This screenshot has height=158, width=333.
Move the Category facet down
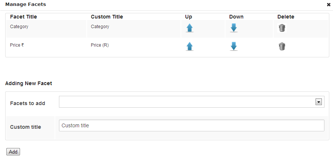[x=234, y=28]
